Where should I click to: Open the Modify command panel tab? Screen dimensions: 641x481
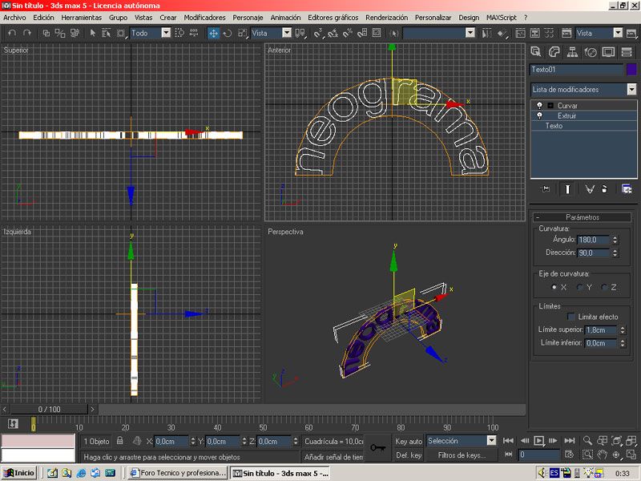click(x=554, y=51)
